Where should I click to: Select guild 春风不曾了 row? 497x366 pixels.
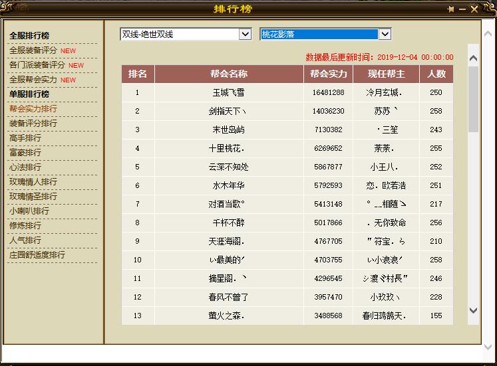click(x=287, y=297)
